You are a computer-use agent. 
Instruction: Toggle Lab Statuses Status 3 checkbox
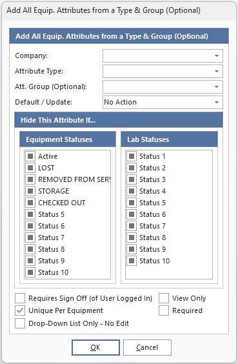click(x=132, y=179)
